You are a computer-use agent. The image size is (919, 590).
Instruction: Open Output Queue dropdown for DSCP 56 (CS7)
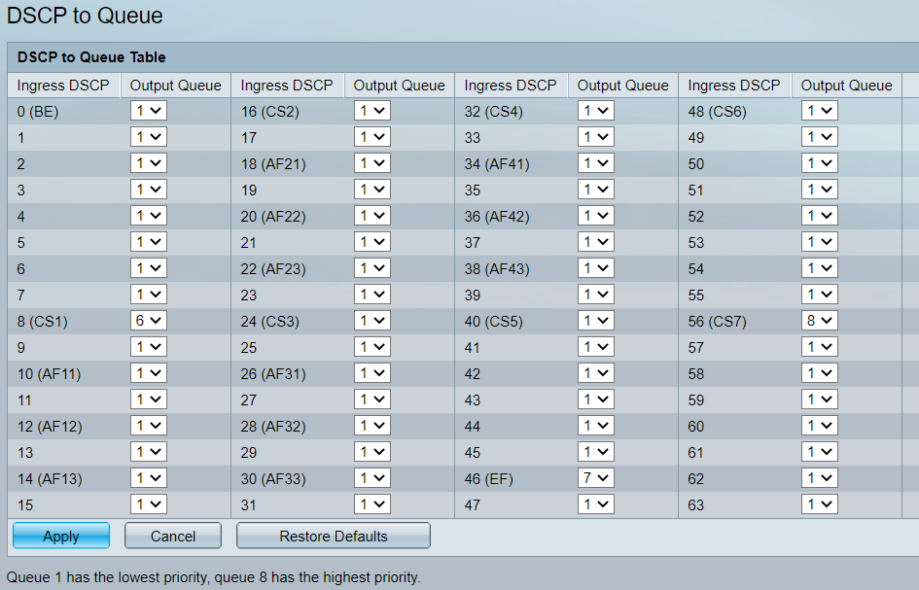820,321
